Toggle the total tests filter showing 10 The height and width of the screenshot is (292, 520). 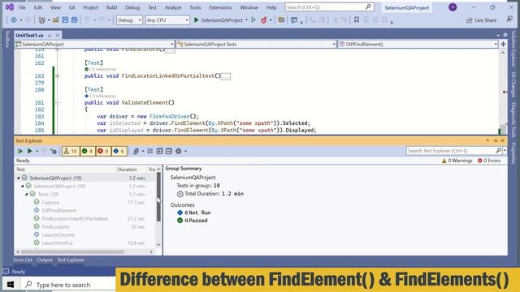coord(71,152)
